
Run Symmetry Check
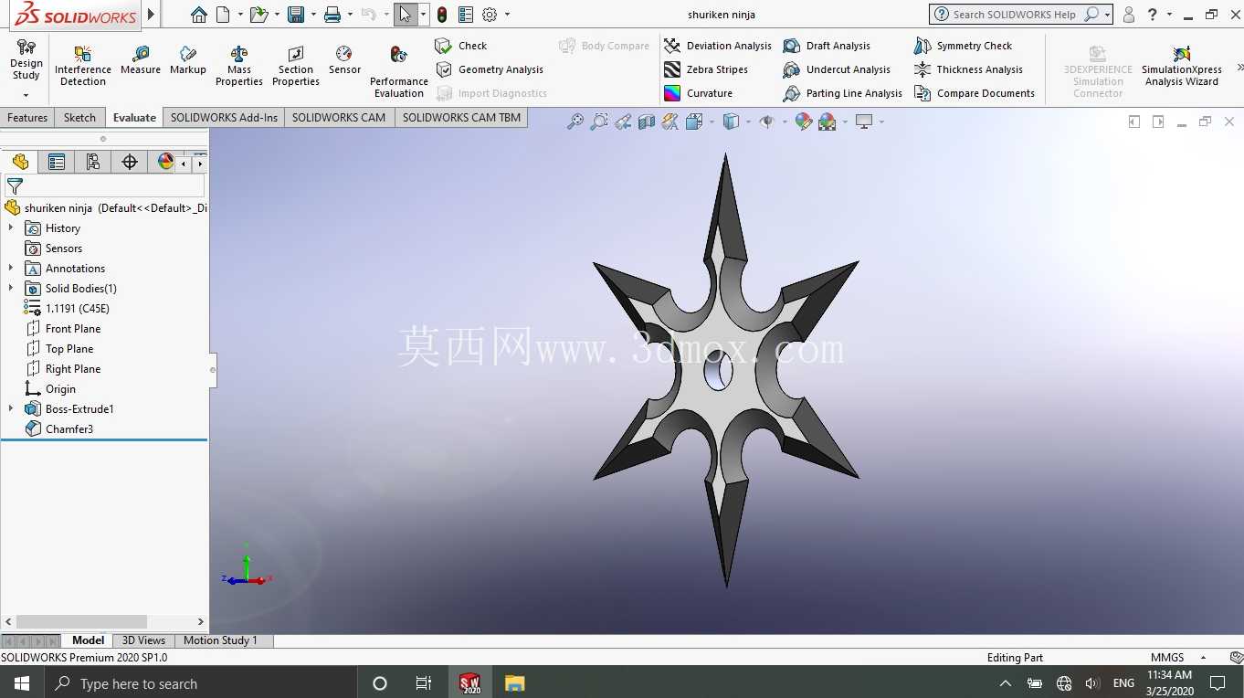pyautogui.click(x=964, y=46)
